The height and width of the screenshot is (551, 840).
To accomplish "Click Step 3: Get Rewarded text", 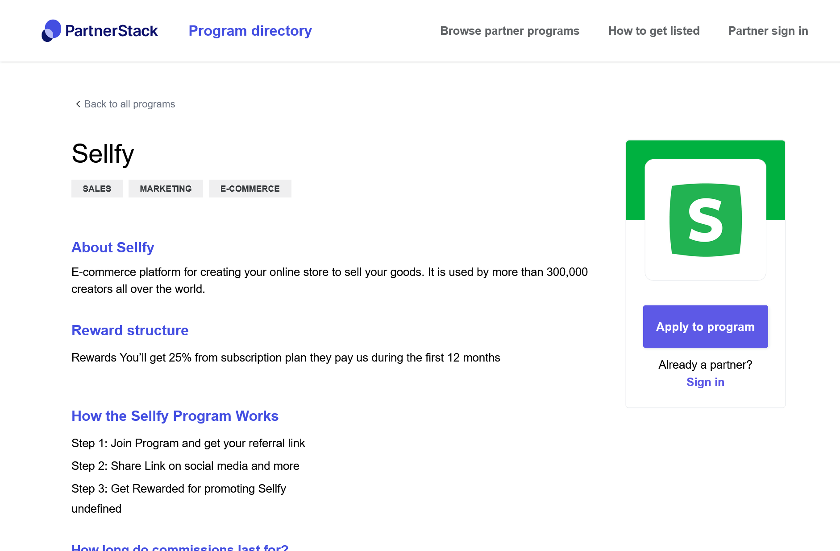I will click(x=179, y=489).
